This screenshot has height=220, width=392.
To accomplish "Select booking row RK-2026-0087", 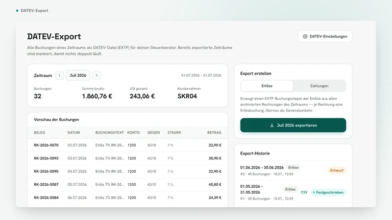I will [127, 185].
